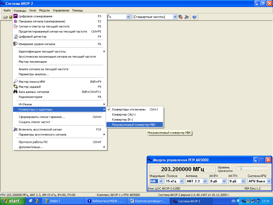The image size is (273, 205).
Task: Open the Окно menu
Action: click(x=33, y=10)
